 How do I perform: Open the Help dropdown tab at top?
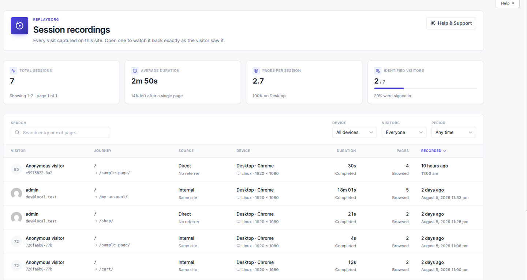(x=507, y=4)
